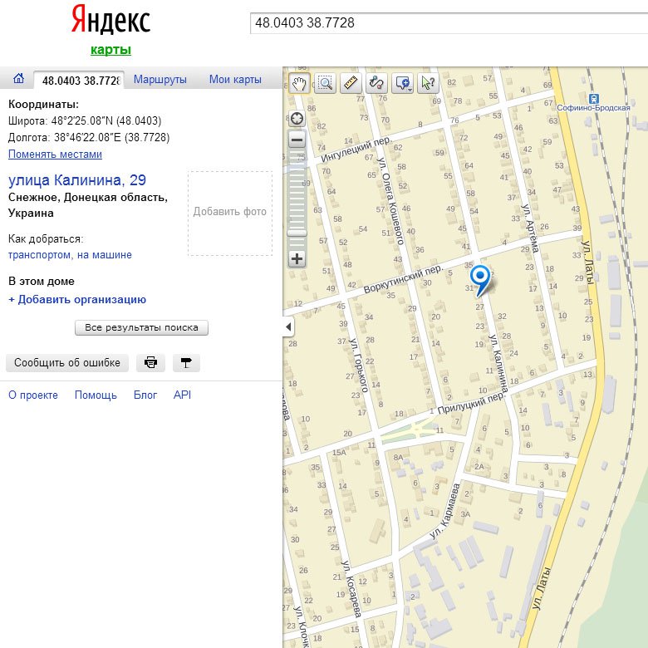Click the print icon button
The height and width of the screenshot is (648, 648).
tap(150, 363)
